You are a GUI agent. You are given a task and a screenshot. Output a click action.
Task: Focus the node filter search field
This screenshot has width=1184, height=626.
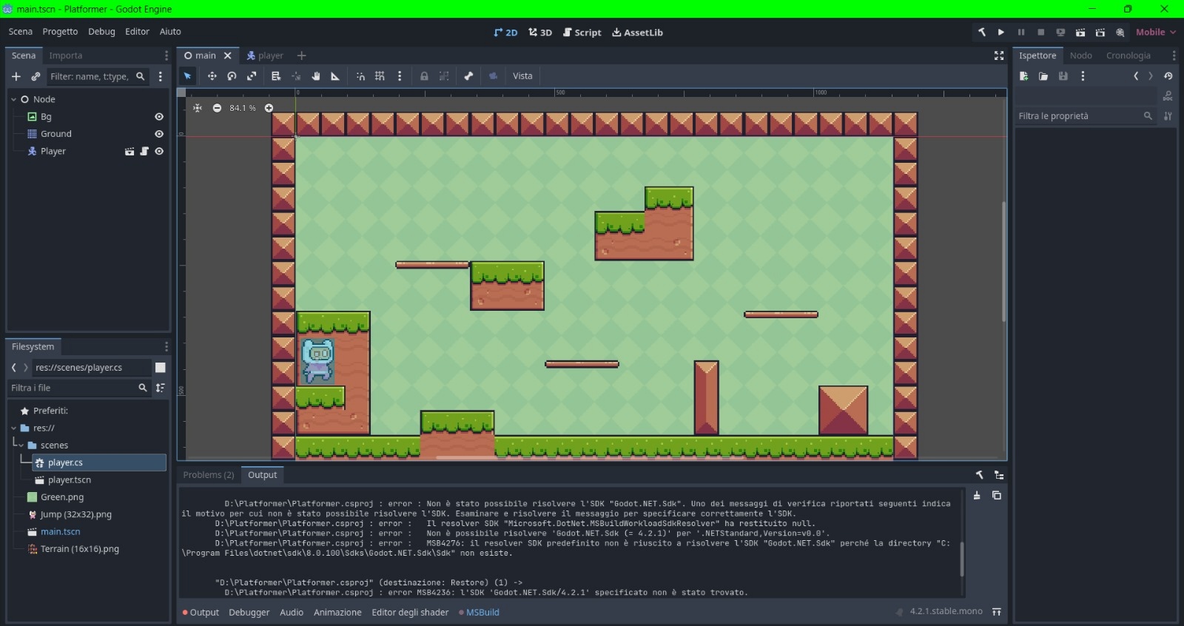(x=97, y=76)
